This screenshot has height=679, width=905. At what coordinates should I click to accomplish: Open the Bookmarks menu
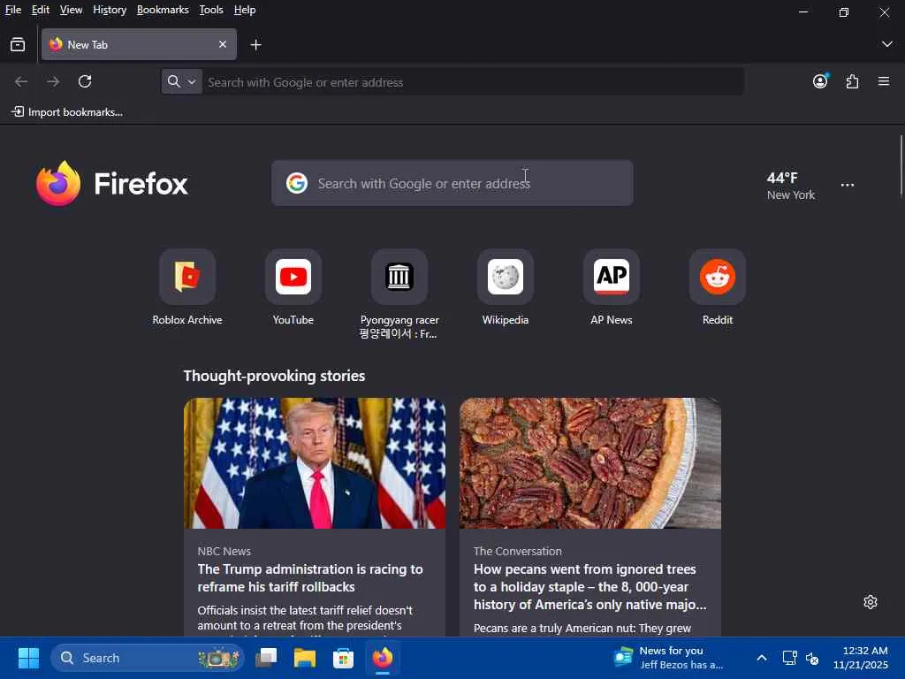[163, 10]
